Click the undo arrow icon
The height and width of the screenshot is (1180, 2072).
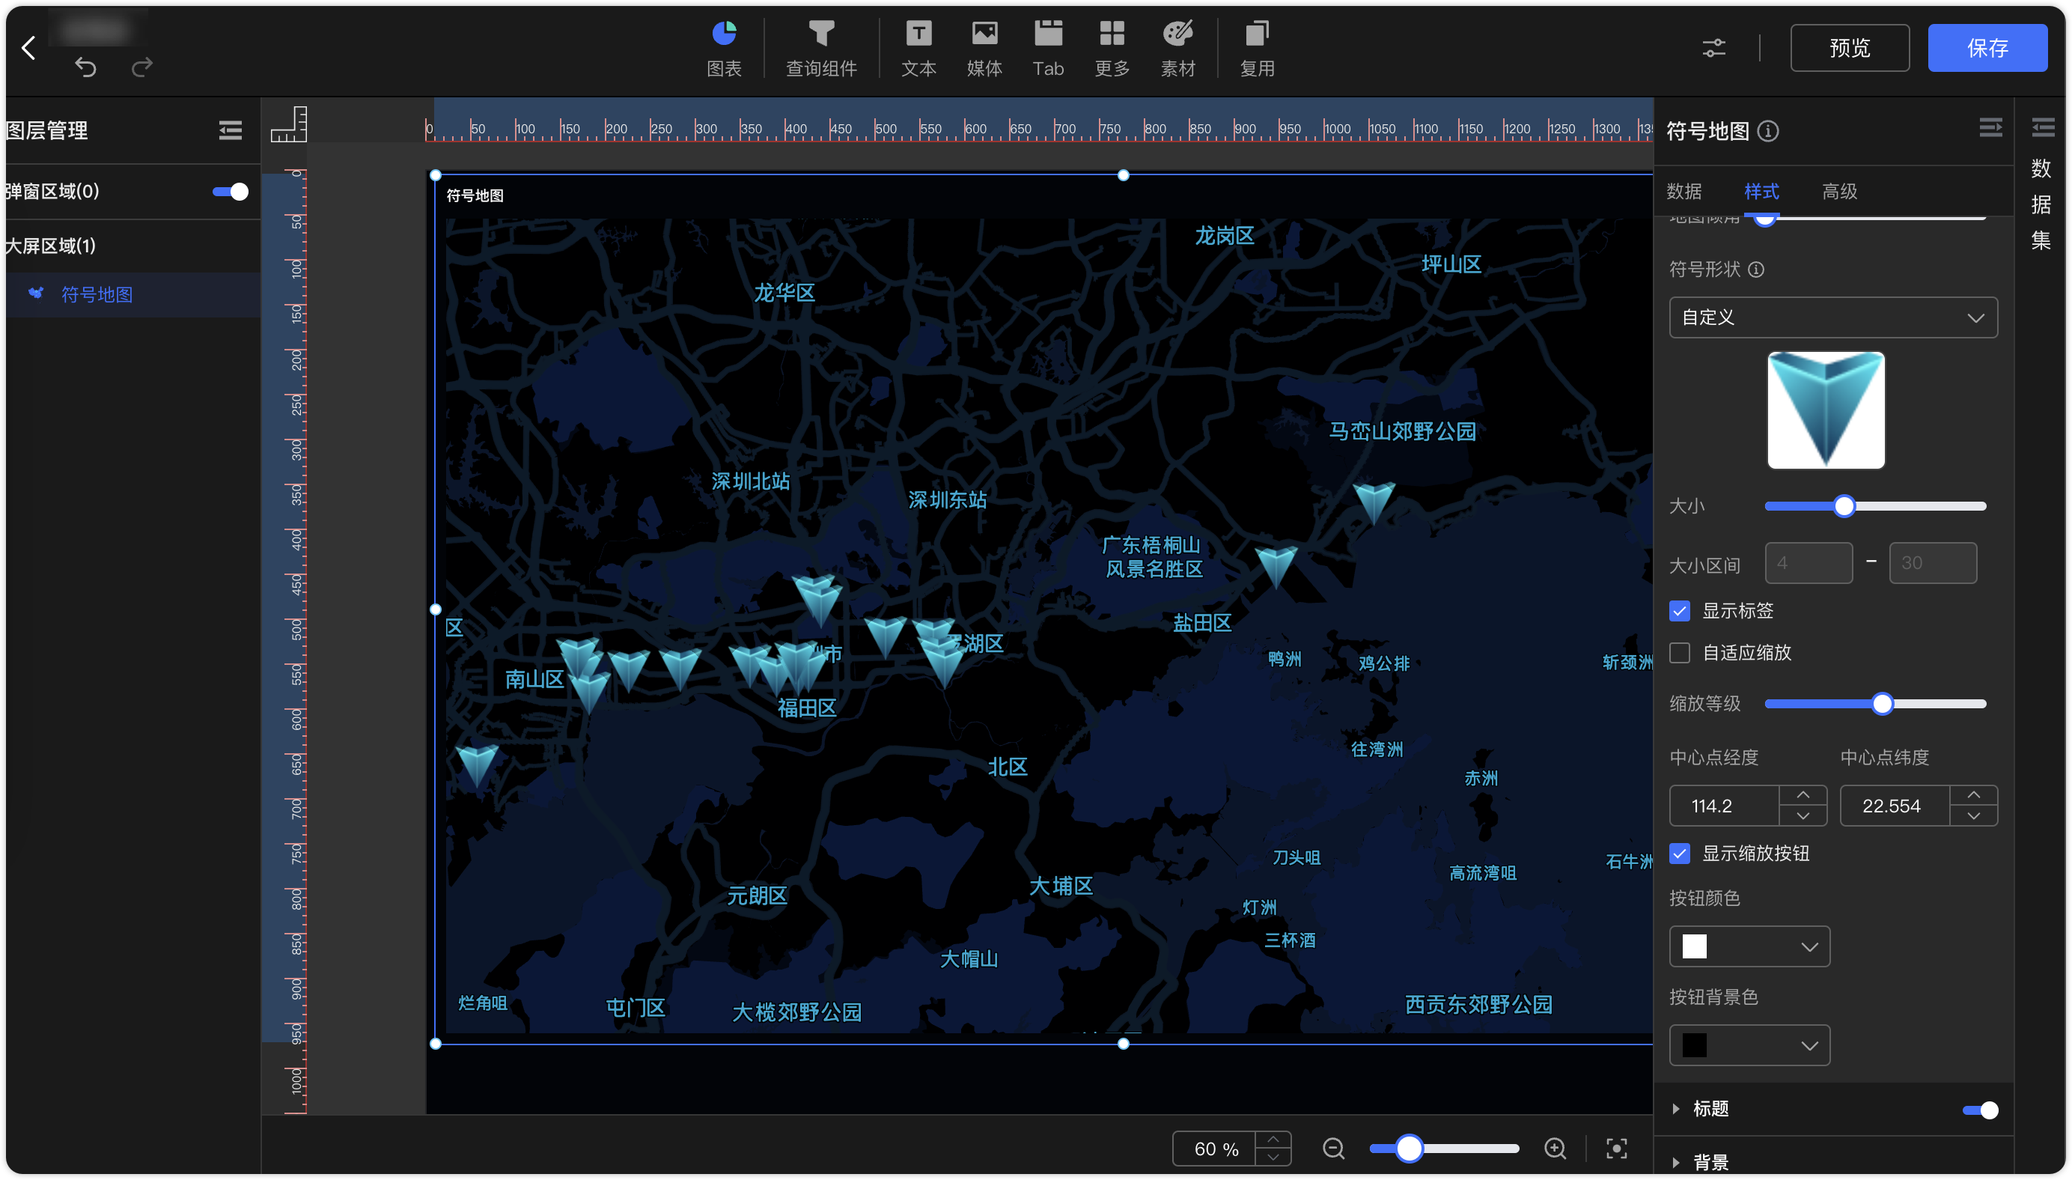tap(86, 67)
